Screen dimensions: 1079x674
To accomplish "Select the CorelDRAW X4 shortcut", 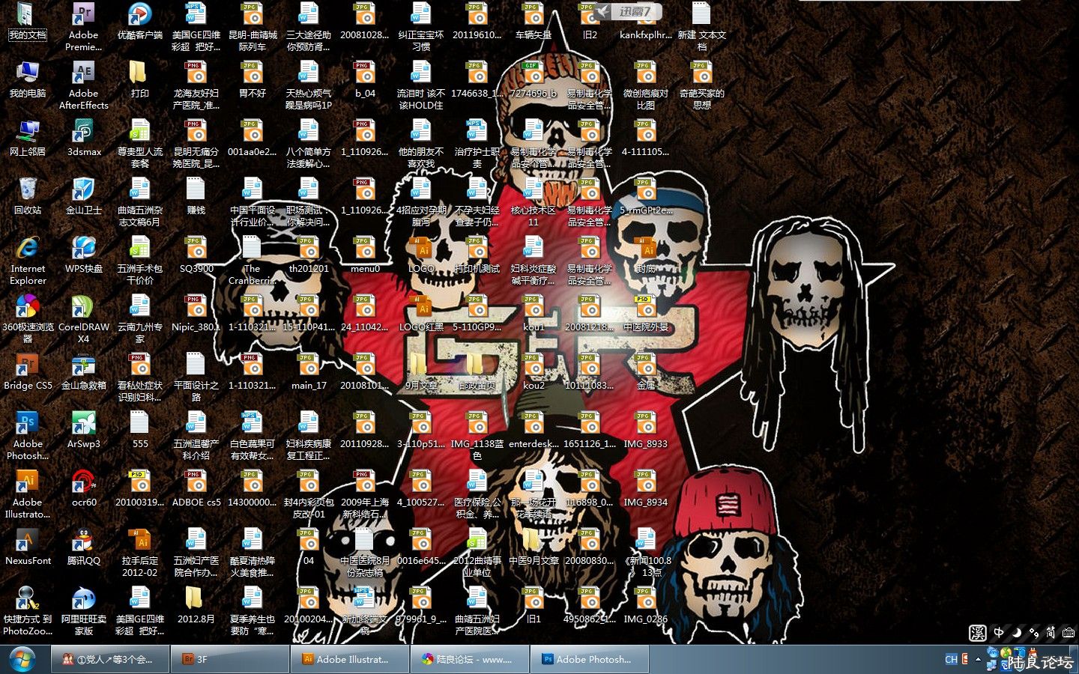I will (83, 307).
